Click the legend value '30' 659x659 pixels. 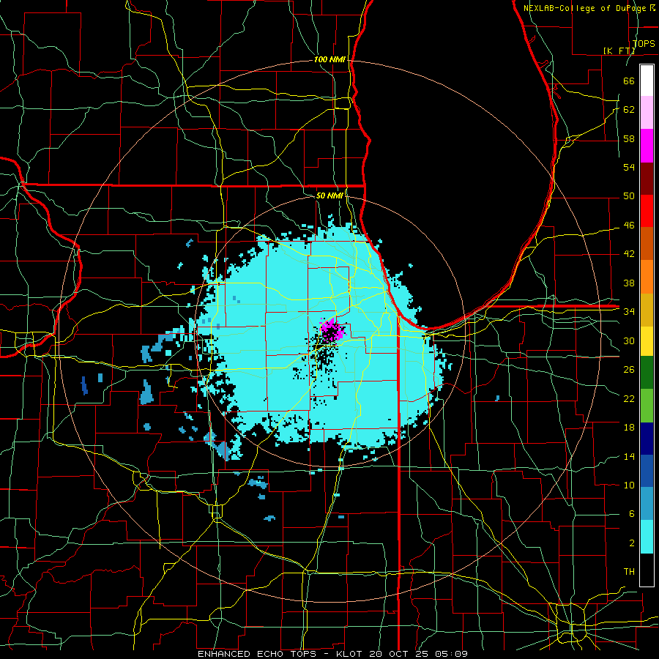click(x=629, y=340)
